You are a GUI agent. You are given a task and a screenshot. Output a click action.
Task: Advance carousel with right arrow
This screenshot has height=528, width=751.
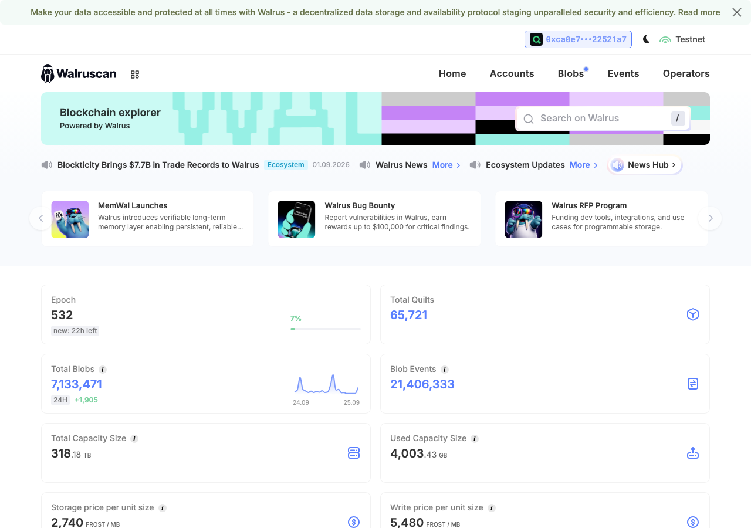click(710, 218)
